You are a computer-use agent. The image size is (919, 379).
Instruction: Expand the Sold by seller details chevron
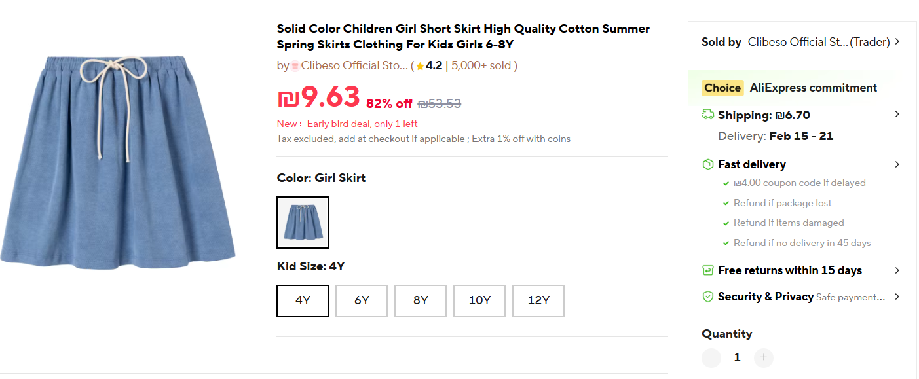coord(897,42)
